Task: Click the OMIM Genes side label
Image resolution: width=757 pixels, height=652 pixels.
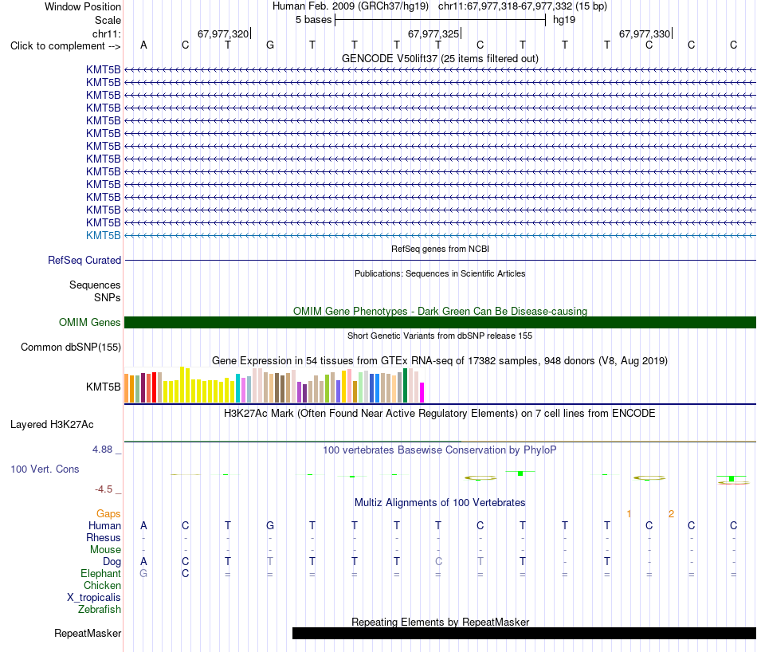Action: [x=89, y=322]
